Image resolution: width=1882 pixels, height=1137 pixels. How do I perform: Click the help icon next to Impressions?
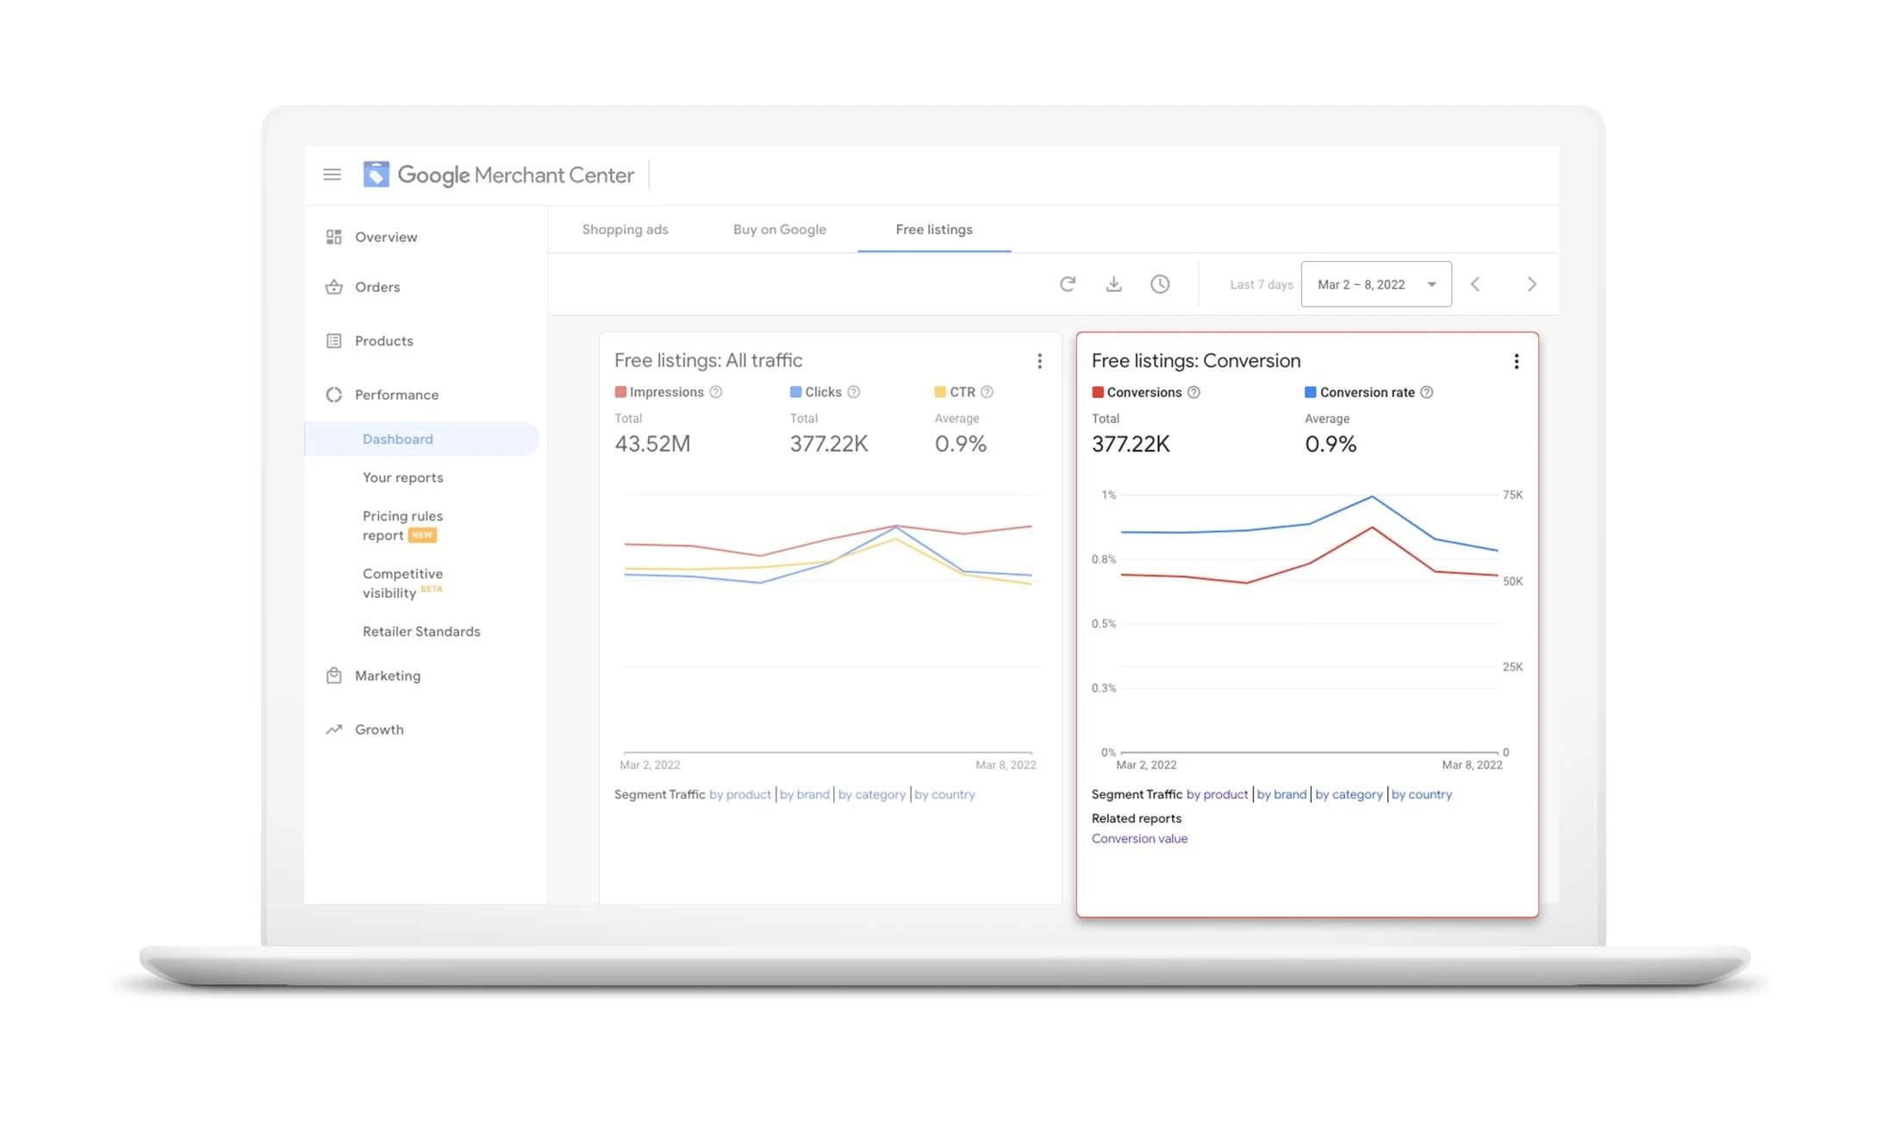coord(715,393)
